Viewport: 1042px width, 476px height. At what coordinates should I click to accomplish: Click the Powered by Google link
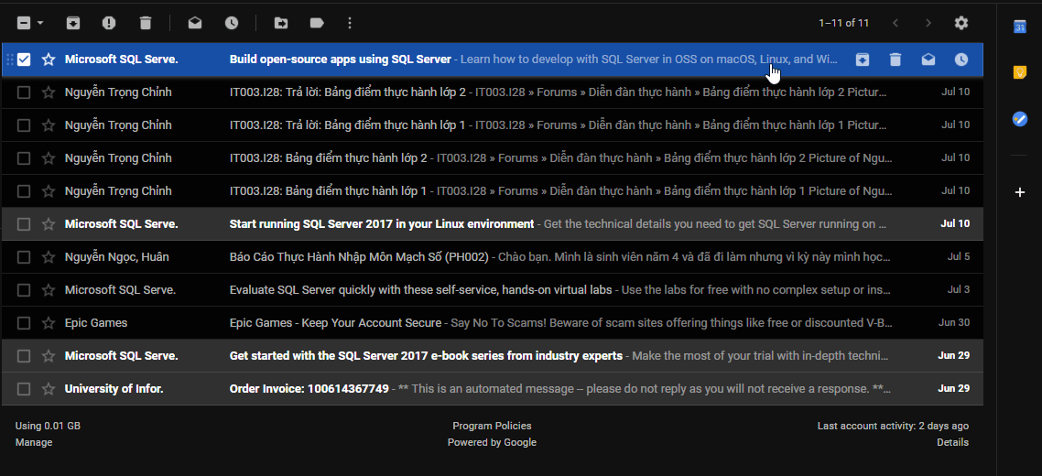492,442
